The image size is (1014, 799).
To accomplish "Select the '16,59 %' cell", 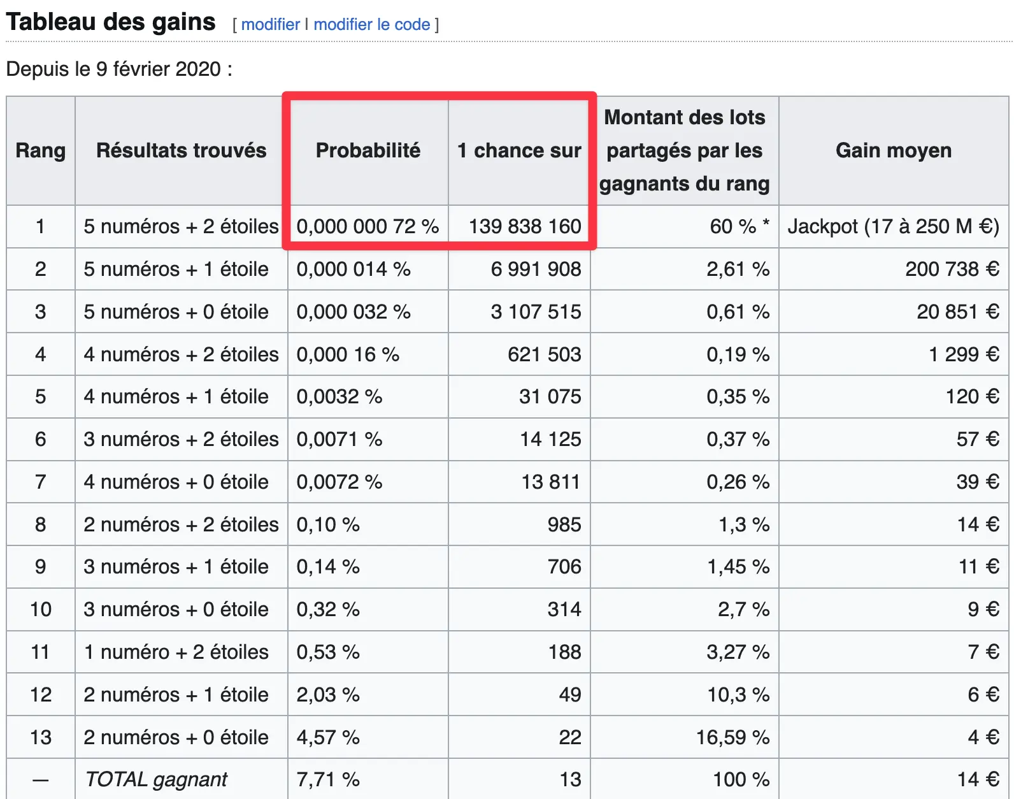I will 685,737.
